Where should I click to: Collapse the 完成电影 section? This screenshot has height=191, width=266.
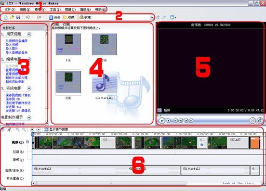pyautogui.click(x=29, y=89)
